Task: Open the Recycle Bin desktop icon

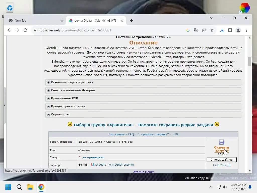Action: point(10,8)
